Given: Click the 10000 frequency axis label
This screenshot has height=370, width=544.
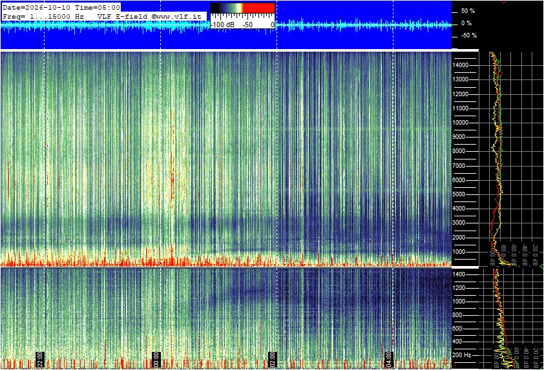Looking at the screenshot, I should point(461,123).
